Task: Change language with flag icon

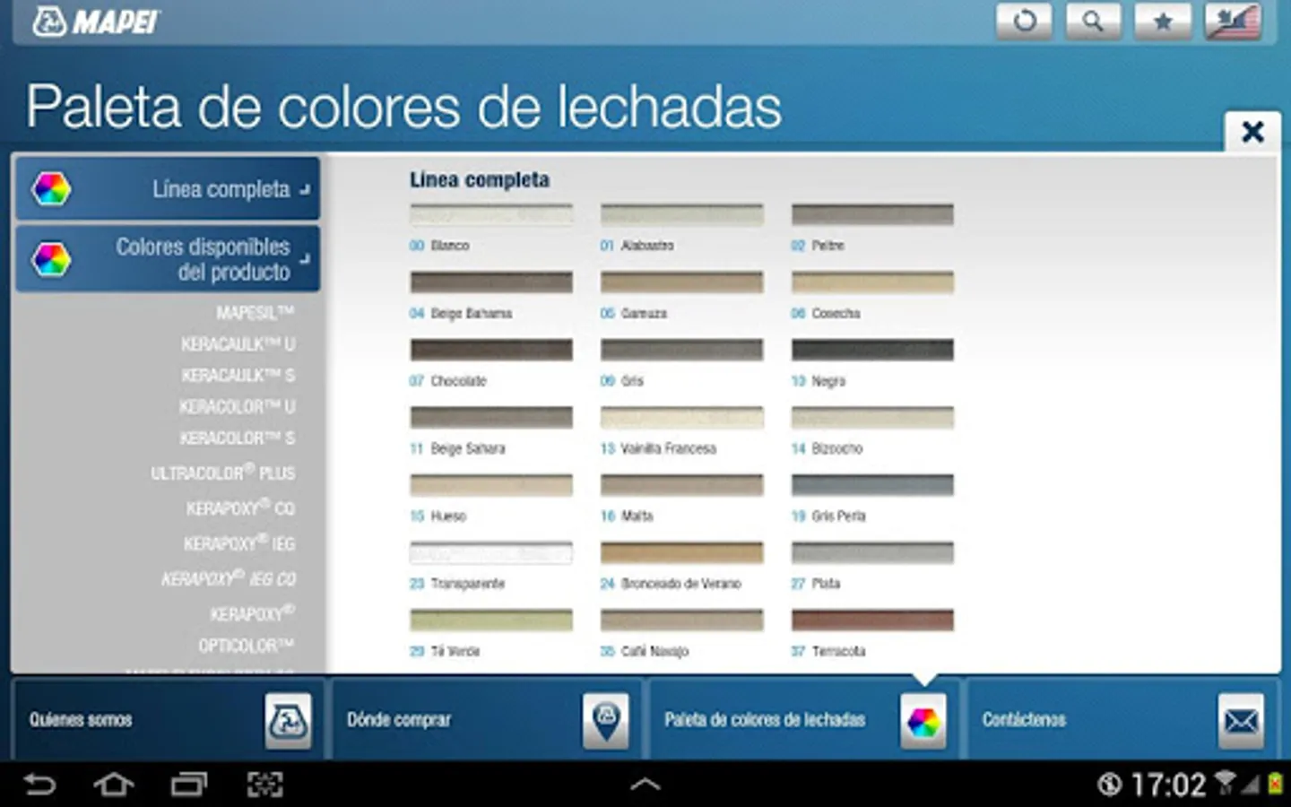Action: tap(1233, 21)
